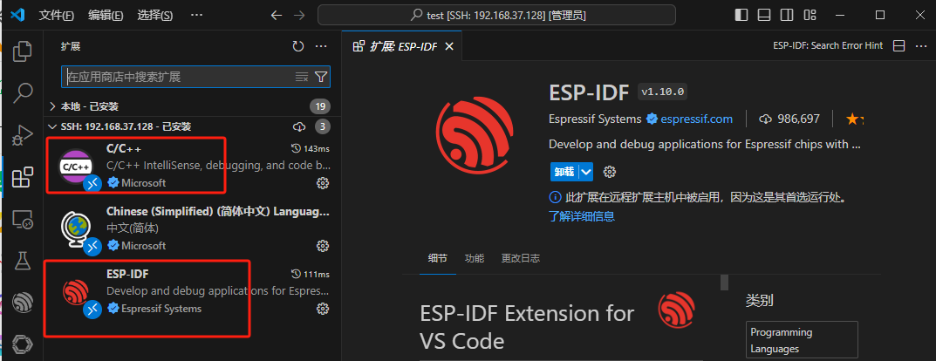Open the 选择 menu
Screen dimensions: 936x361
click(154, 16)
